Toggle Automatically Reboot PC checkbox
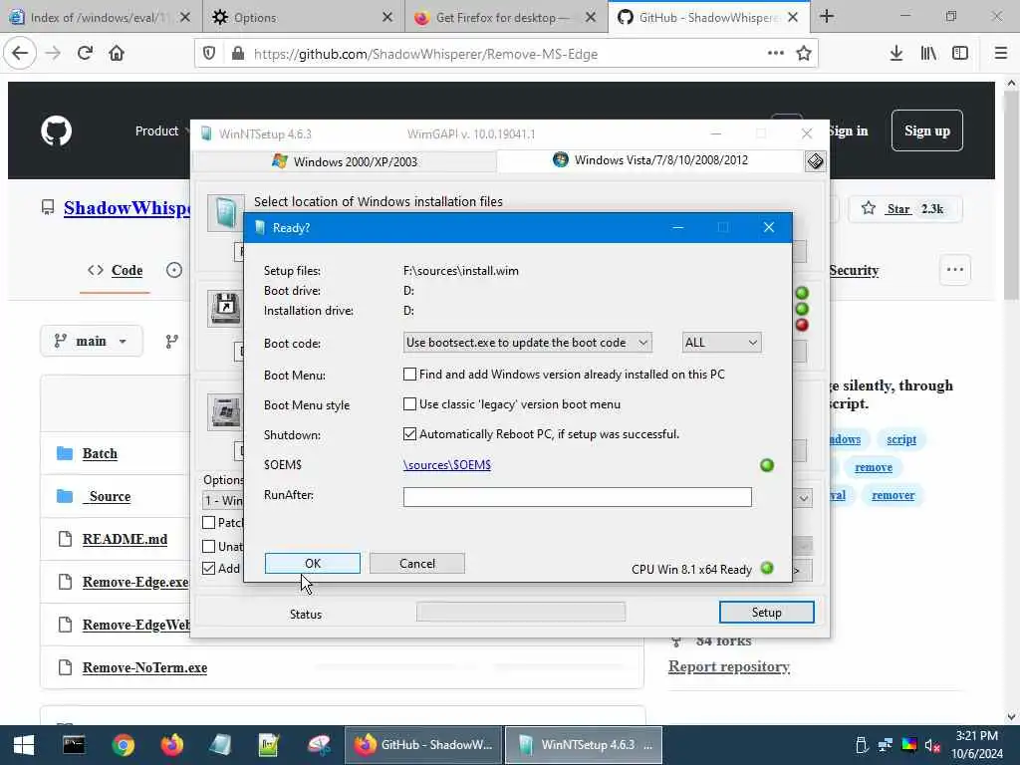Screen dimensions: 1020x765 pyautogui.click(x=409, y=434)
